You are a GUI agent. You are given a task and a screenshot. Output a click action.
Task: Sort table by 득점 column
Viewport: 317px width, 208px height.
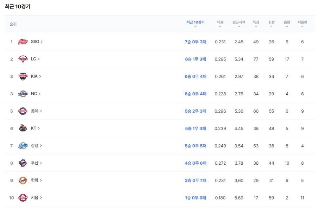[x=256, y=24]
